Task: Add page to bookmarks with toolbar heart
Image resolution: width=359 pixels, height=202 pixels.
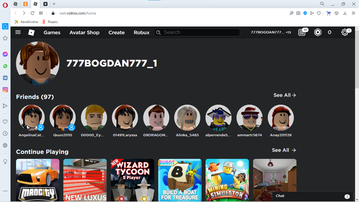Action: click(319, 13)
